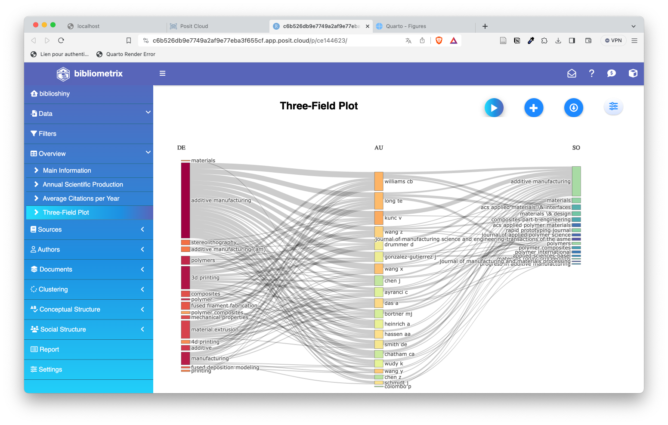Click the download plot icon
Viewport: 668px width, 425px height.
pyautogui.click(x=573, y=108)
